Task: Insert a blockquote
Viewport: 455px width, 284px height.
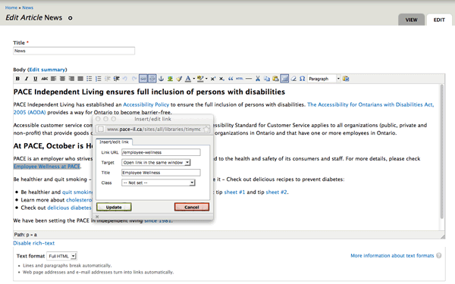Action: pos(231,79)
